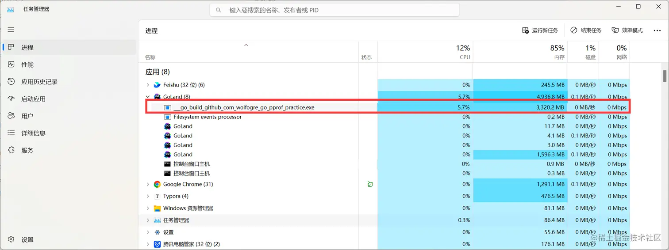669x250 pixels.
Task: Click the Feishu app icon
Action: pos(157,85)
